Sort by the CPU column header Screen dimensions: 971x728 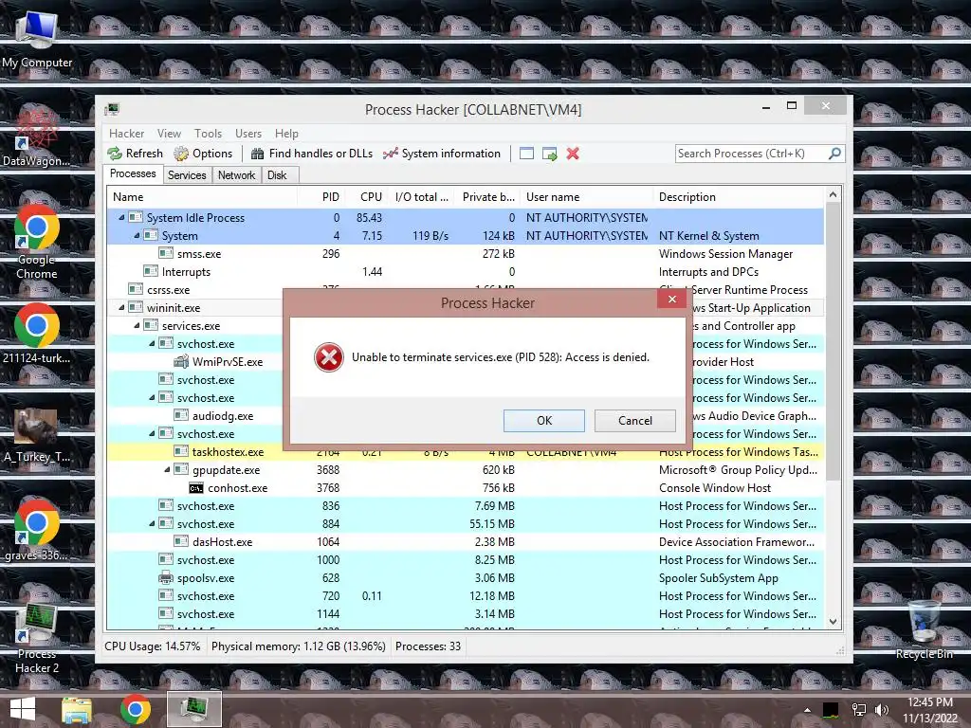pos(367,197)
